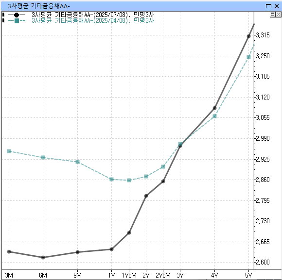Pick the teal 1Y data point
This screenshot has height=280, width=282.
tap(111, 180)
